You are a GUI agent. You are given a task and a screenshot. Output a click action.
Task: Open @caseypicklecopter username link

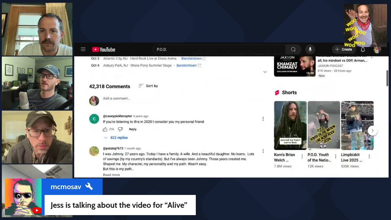[x=117, y=116]
